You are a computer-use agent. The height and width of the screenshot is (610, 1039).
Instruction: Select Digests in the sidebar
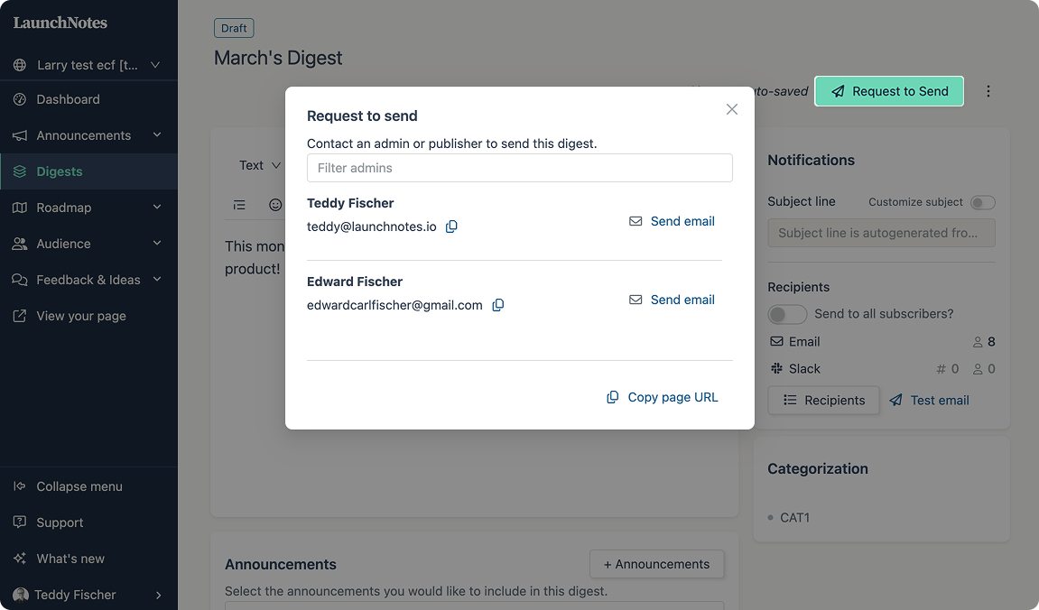pos(88,171)
